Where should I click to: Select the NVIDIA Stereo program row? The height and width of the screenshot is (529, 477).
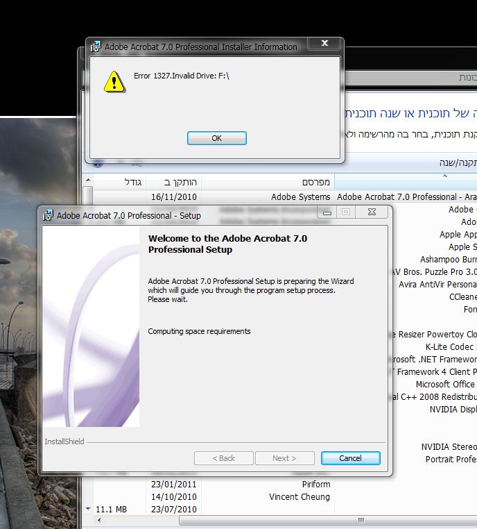tap(449, 446)
